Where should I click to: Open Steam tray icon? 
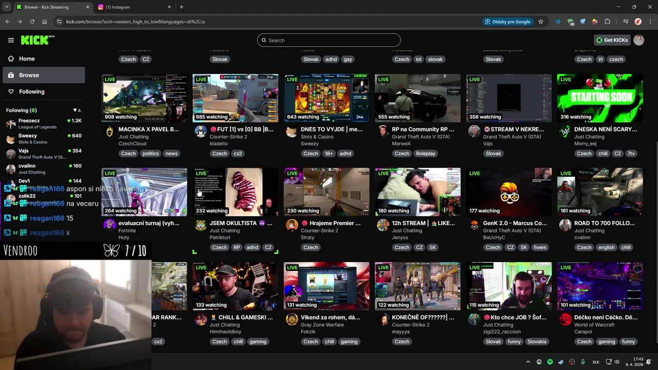click(x=561, y=362)
